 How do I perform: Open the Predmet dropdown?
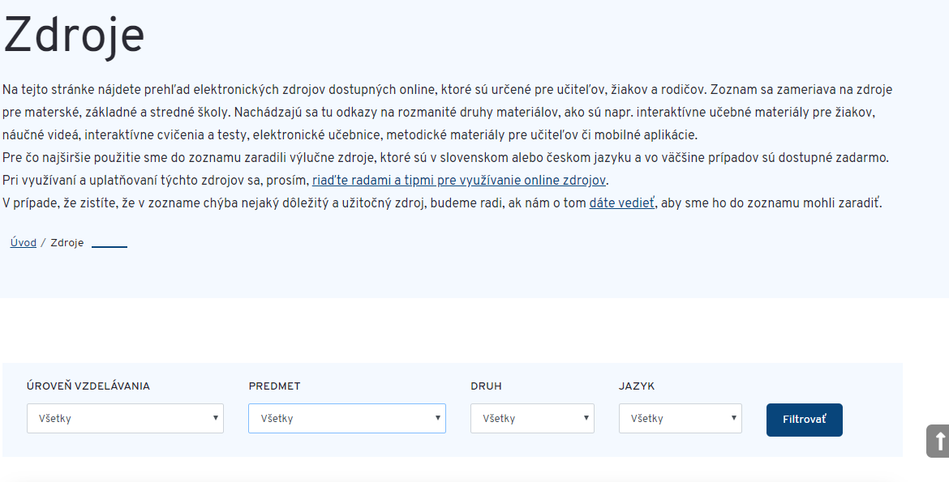coord(347,419)
